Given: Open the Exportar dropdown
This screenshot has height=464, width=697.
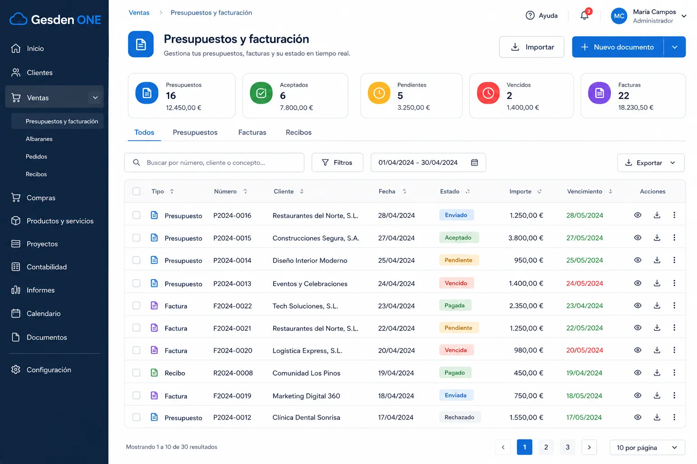Looking at the screenshot, I should point(651,163).
